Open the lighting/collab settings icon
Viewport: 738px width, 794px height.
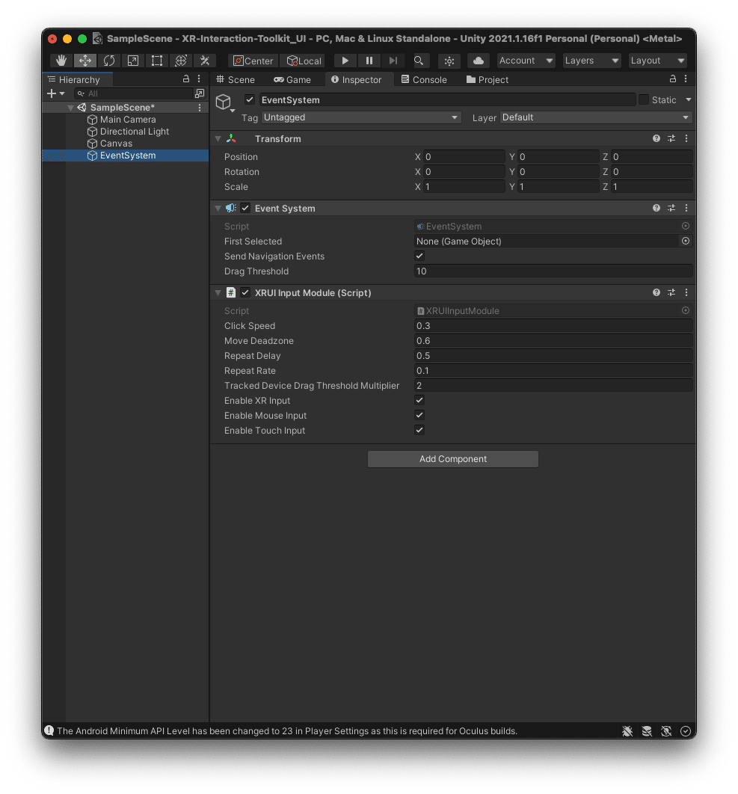(449, 61)
